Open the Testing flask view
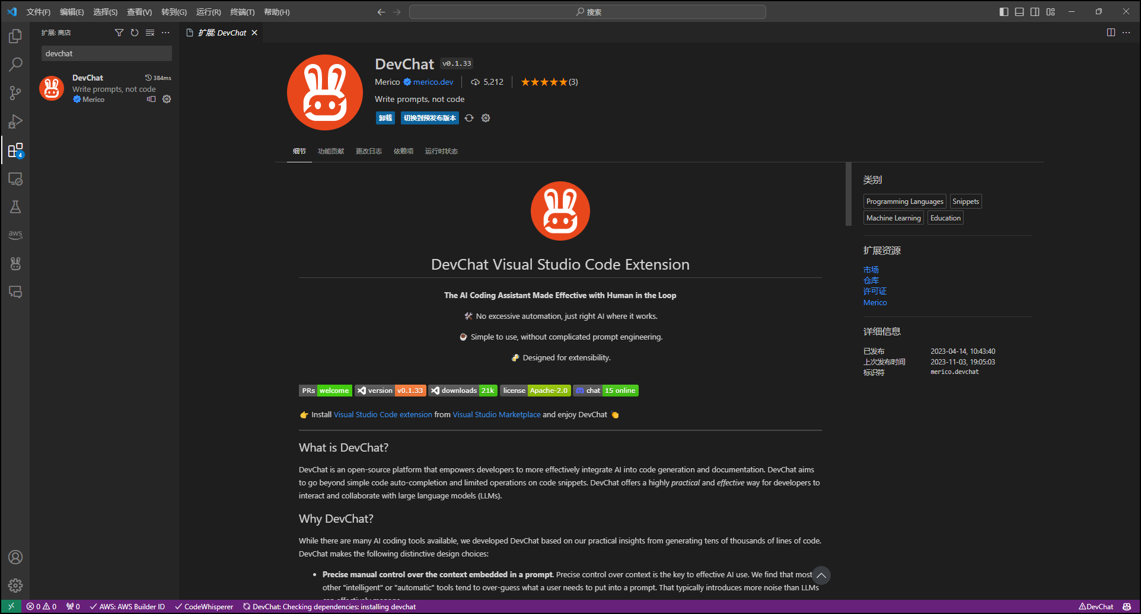Image resolution: width=1141 pixels, height=614 pixels. tap(15, 207)
